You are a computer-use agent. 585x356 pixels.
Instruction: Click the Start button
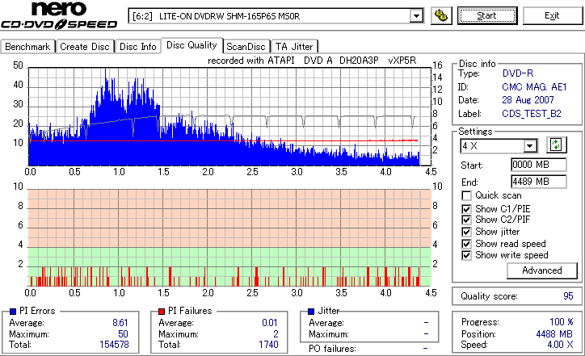coord(487,15)
